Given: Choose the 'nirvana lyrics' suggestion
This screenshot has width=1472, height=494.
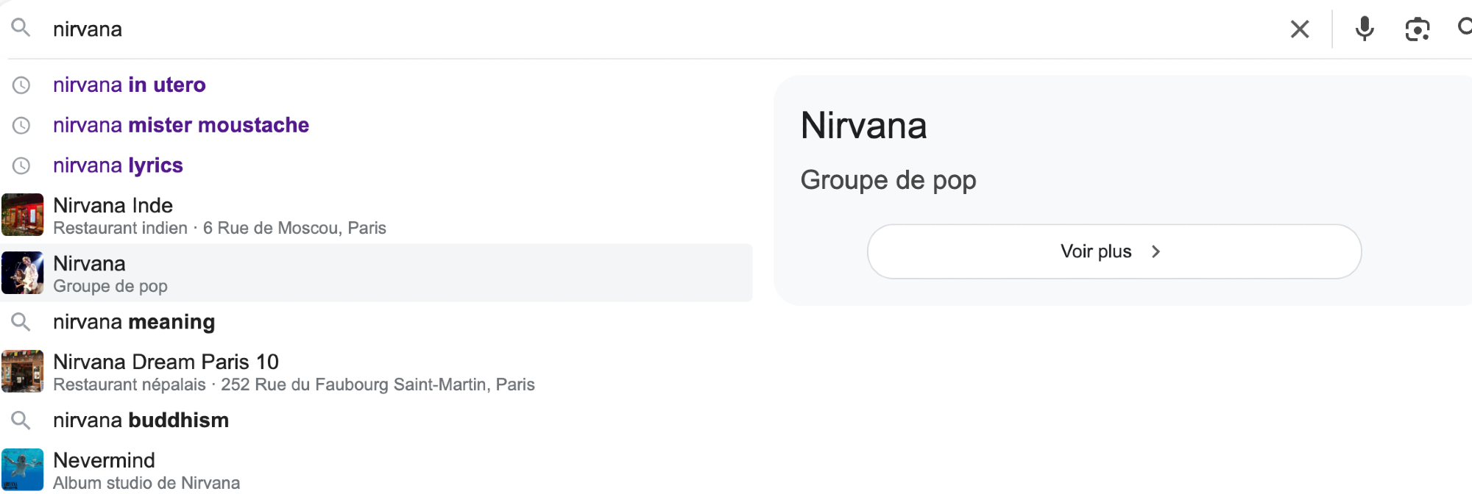Looking at the screenshot, I should [118, 166].
